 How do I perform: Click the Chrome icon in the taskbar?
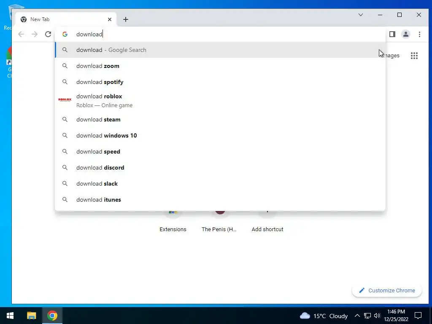pyautogui.click(x=52, y=316)
